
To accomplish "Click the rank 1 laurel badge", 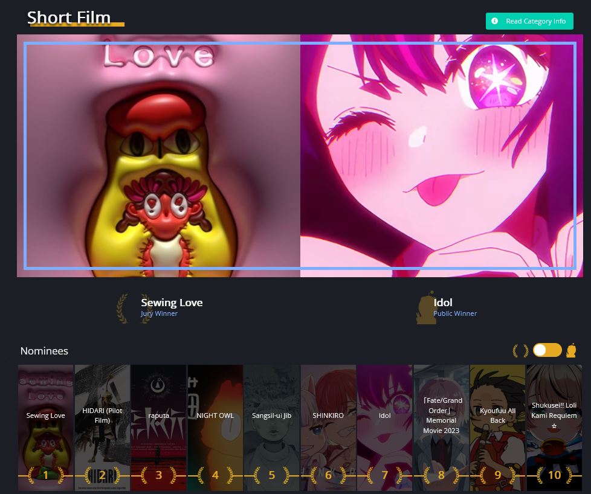I will [45, 475].
